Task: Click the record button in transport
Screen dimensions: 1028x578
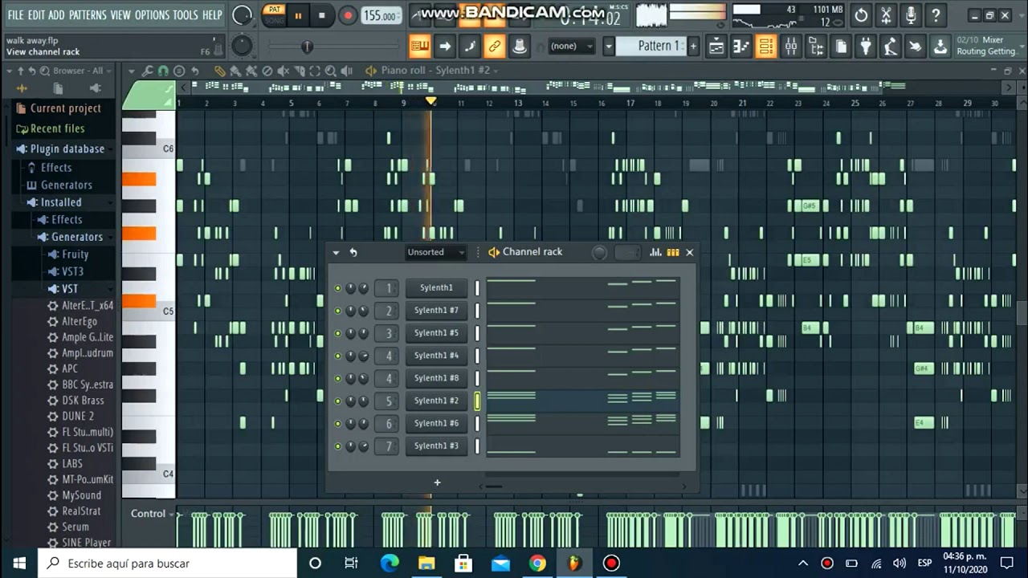Action: click(x=348, y=15)
